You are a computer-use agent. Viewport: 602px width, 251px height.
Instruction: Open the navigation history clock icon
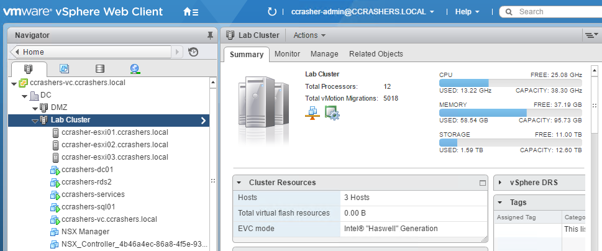pyautogui.click(x=193, y=52)
